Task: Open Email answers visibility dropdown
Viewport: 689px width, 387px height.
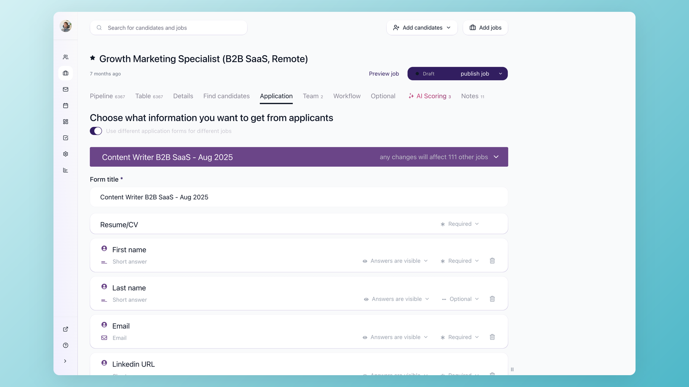Action: click(x=395, y=337)
